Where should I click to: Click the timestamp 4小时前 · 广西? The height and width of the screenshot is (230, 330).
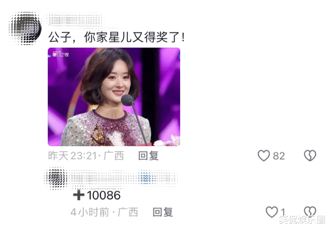click(x=104, y=212)
